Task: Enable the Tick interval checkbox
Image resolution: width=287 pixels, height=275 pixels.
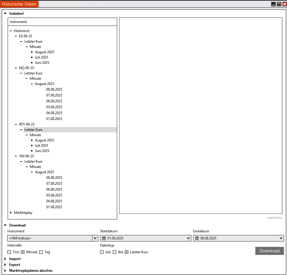Action: tap(9, 252)
